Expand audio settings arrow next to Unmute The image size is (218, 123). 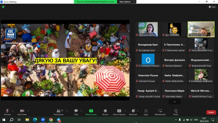12,111
